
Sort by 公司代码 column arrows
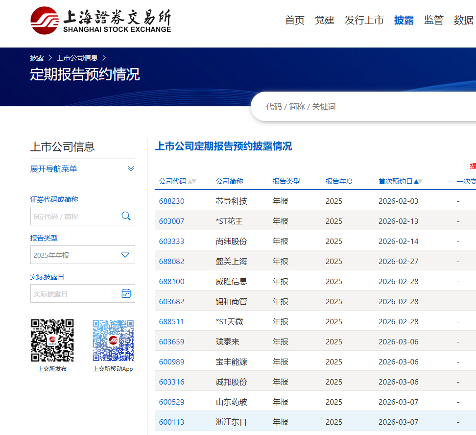point(192,181)
